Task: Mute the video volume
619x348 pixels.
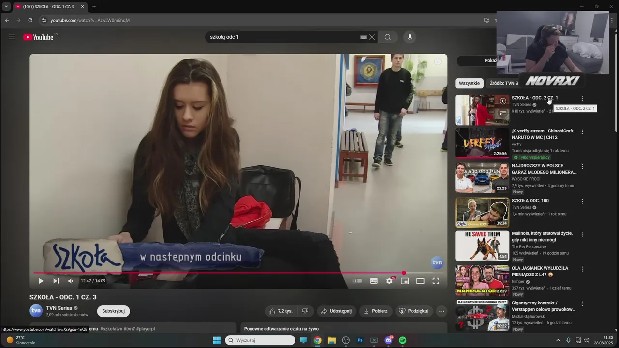Action: coord(71,281)
